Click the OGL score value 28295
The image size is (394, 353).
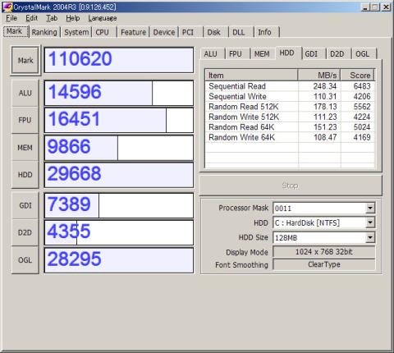119,259
